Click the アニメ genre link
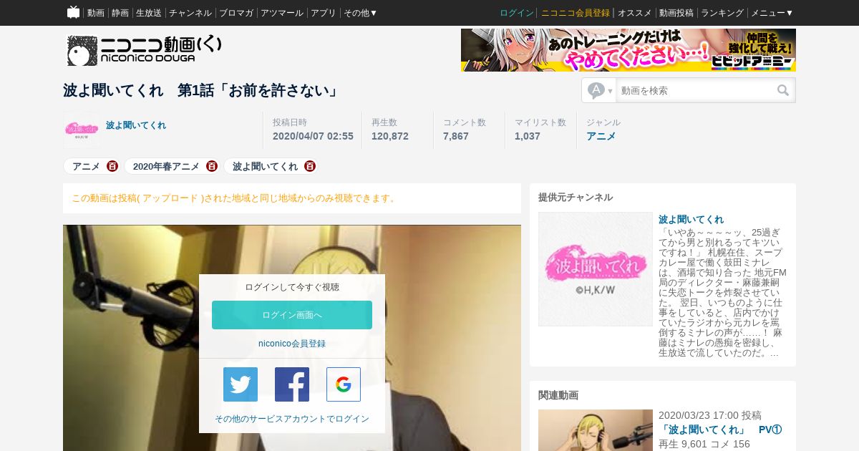This screenshot has width=859, height=451. (601, 136)
